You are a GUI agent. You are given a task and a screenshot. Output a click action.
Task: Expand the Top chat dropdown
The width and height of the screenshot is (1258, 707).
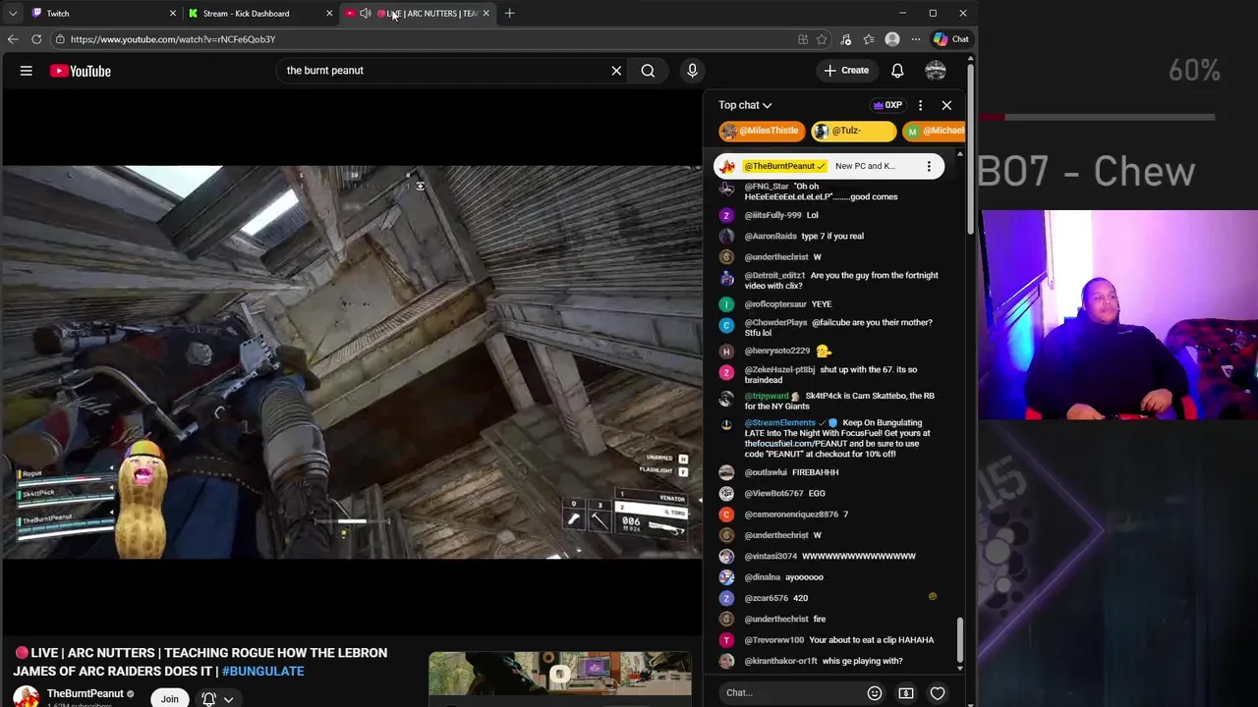pyautogui.click(x=745, y=105)
